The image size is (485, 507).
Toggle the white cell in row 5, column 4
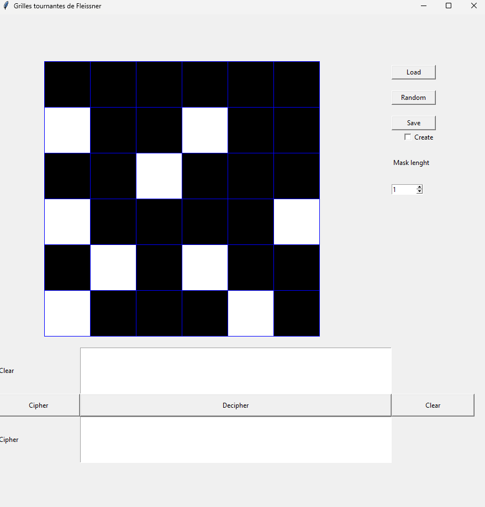point(205,268)
